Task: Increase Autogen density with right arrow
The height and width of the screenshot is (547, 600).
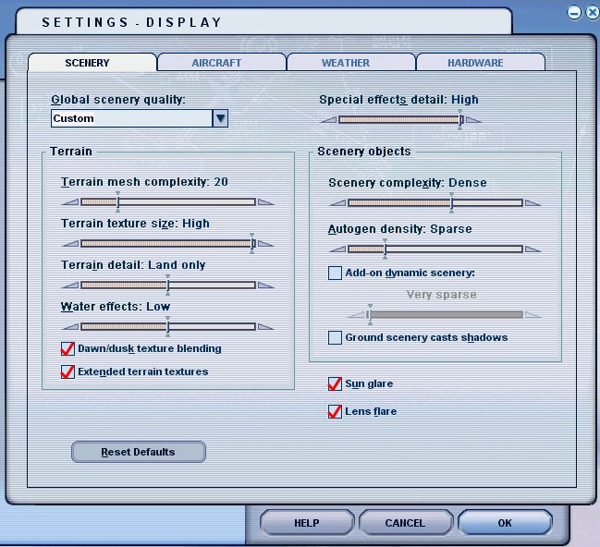Action: tap(533, 249)
